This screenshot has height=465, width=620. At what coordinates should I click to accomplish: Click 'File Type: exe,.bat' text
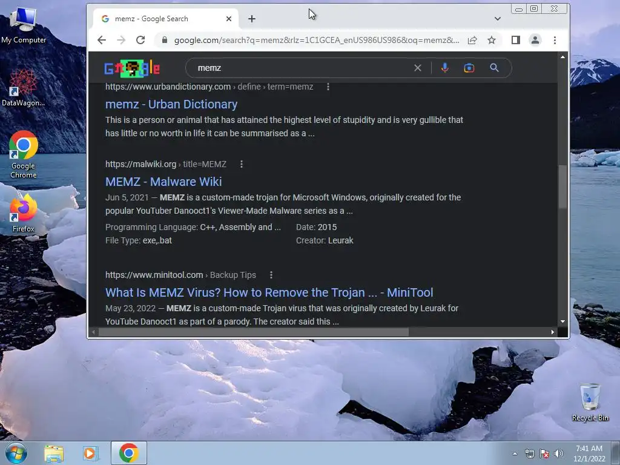(139, 240)
